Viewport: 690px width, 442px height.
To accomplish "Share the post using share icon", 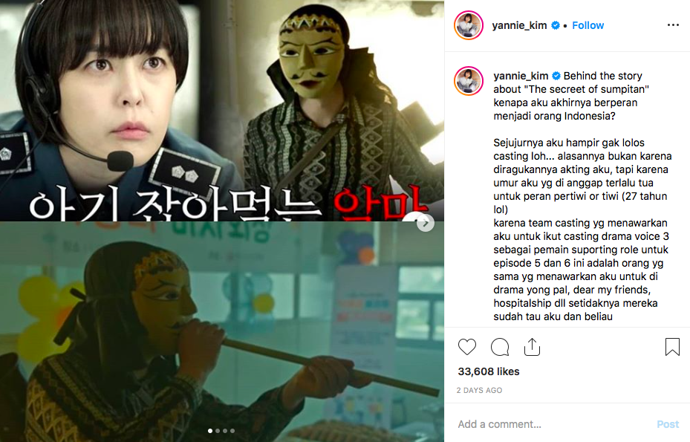I will pos(532,347).
